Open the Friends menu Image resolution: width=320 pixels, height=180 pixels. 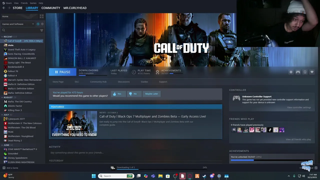click(24, 3)
